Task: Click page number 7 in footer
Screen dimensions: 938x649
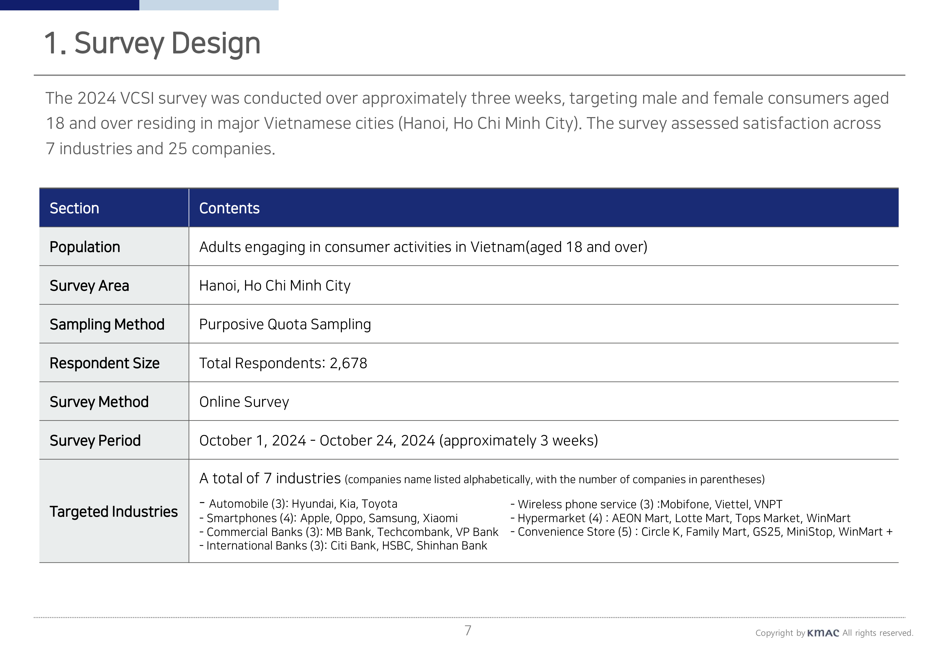Action: (x=468, y=630)
